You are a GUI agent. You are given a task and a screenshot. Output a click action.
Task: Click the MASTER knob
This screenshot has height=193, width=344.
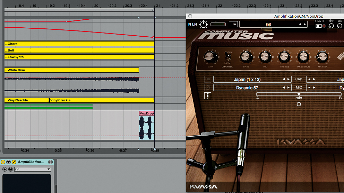[x=322, y=57]
